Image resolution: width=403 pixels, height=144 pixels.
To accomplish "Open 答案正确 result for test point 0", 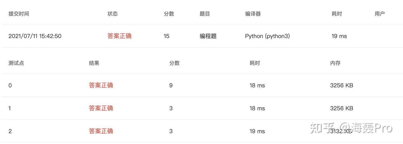I will tap(101, 85).
